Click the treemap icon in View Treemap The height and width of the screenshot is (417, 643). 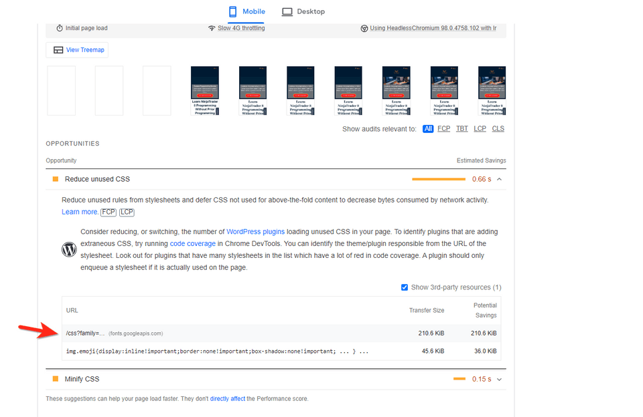[x=58, y=50]
